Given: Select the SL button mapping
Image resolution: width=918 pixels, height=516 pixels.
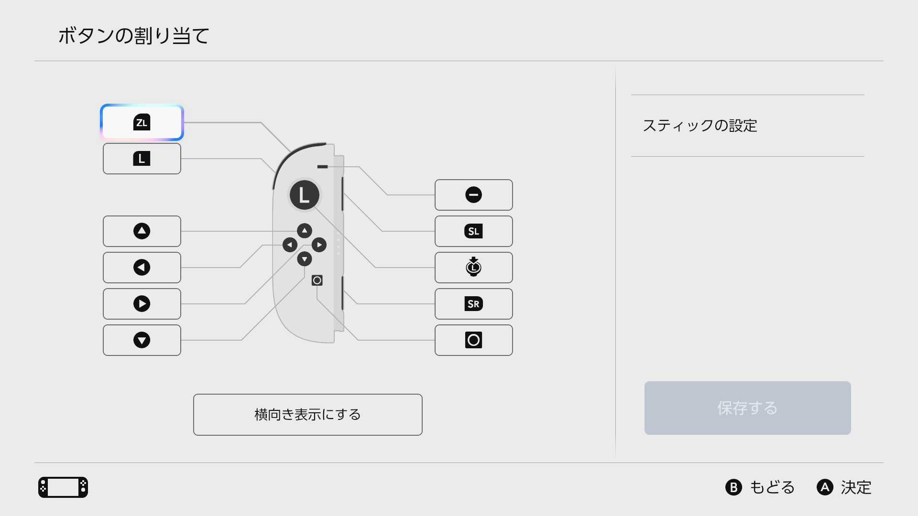Looking at the screenshot, I should (x=473, y=231).
